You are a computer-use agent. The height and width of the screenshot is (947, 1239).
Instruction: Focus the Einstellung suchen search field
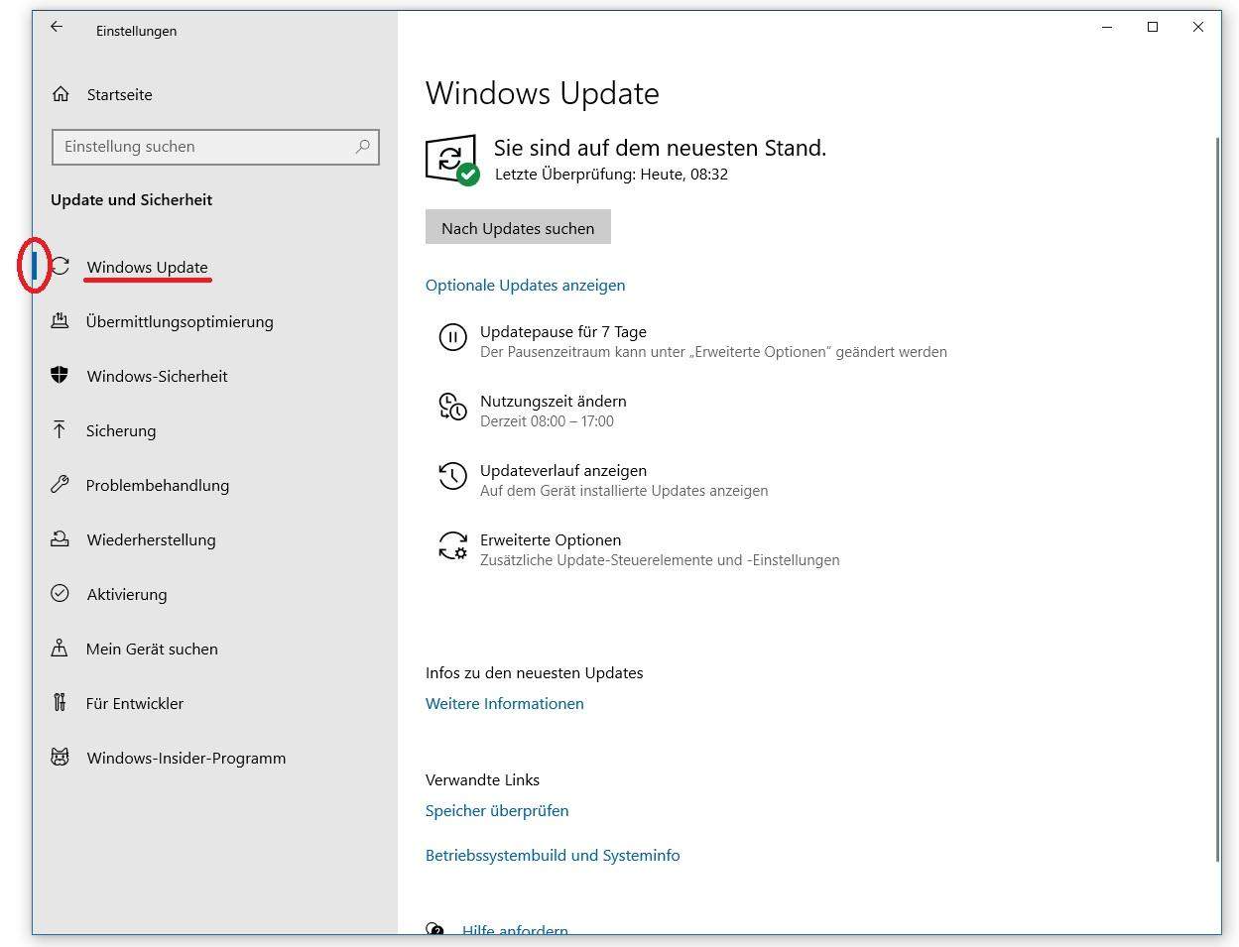point(215,147)
